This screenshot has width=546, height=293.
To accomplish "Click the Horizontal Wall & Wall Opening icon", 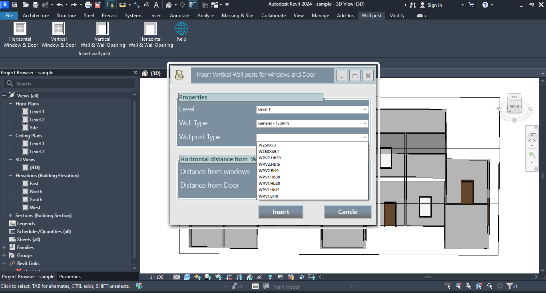I will [151, 29].
